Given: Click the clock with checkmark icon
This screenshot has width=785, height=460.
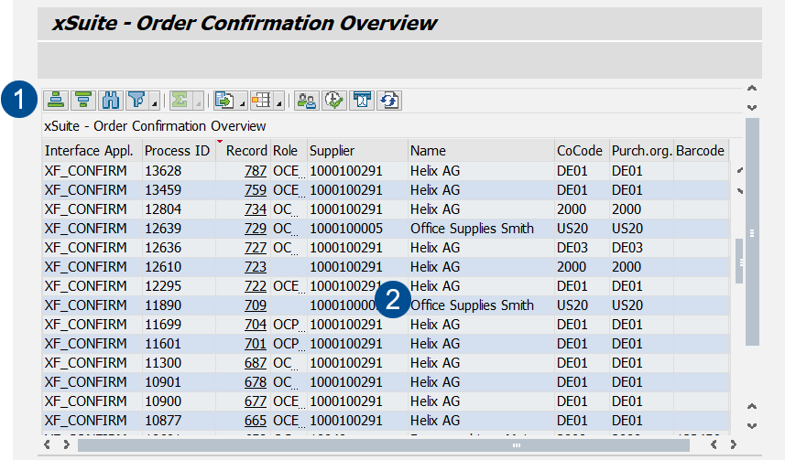Looking at the screenshot, I should coord(334,100).
